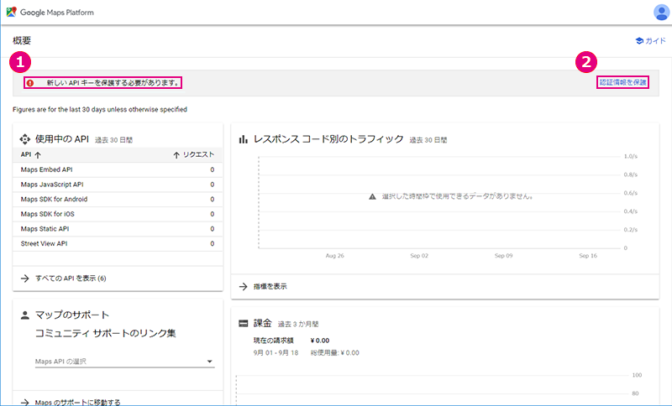This screenshot has height=406, width=672.
Task: Click the ¥ 0.00 current billing amount
Action: [320, 341]
